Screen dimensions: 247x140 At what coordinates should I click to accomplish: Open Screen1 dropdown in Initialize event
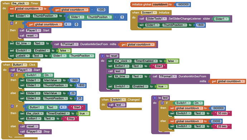pyautogui.click(x=149, y=12)
